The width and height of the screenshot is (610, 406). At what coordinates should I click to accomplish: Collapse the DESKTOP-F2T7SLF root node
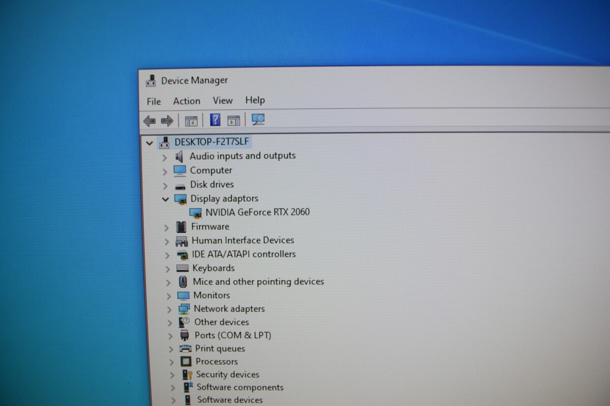click(x=149, y=143)
